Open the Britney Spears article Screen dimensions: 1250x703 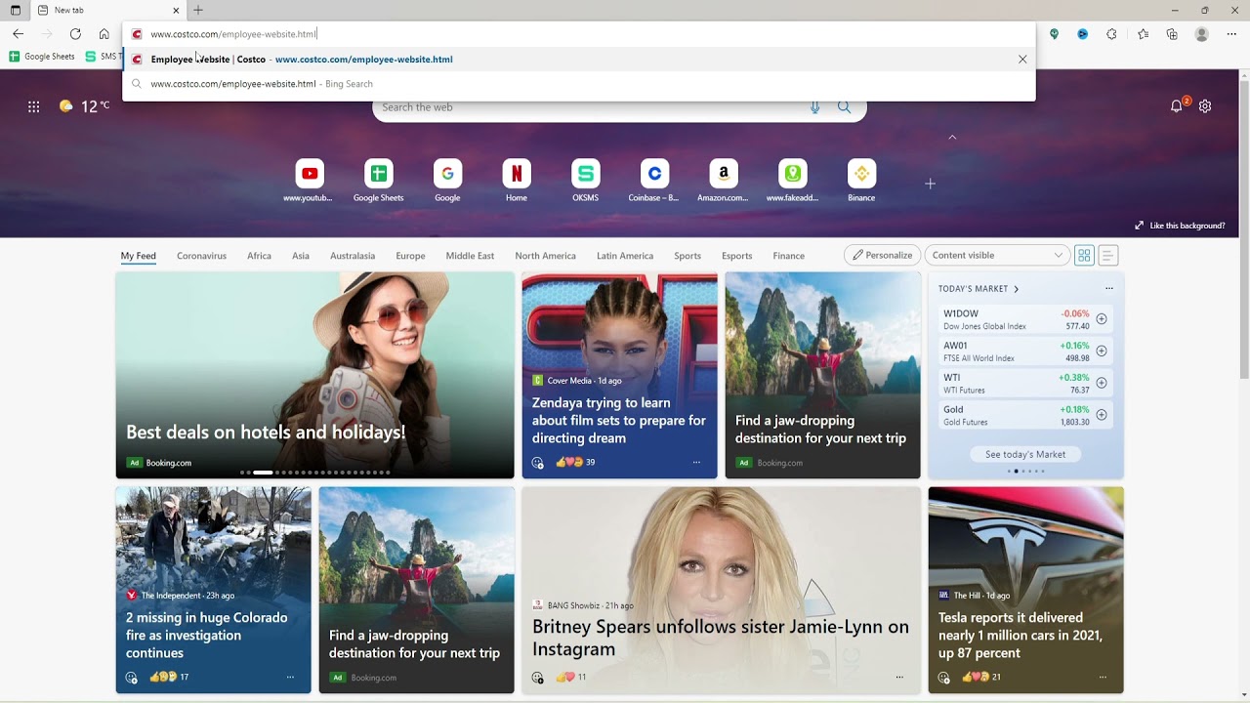721,591
